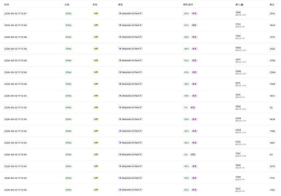Click the input value 2086 cell
Screen dimensions: 281x196
coord(238,71)
